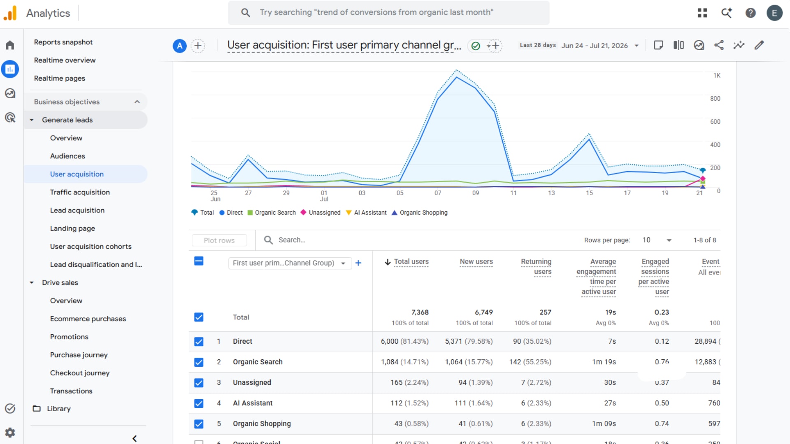Screen dimensions: 790x444
Task: Open the Insights sparkle search icon
Action: 726,13
